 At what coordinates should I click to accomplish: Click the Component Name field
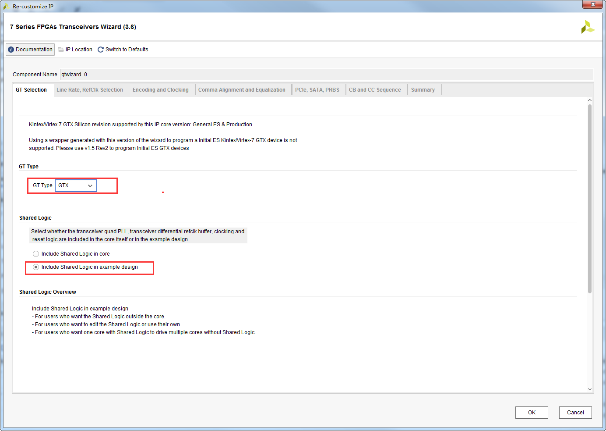pyautogui.click(x=326, y=75)
